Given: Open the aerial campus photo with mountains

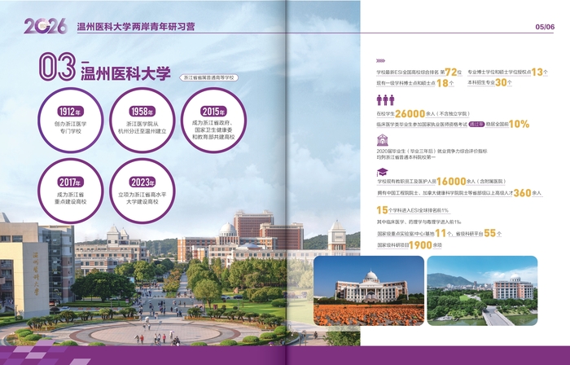Looking at the screenshot, I should point(482,291).
